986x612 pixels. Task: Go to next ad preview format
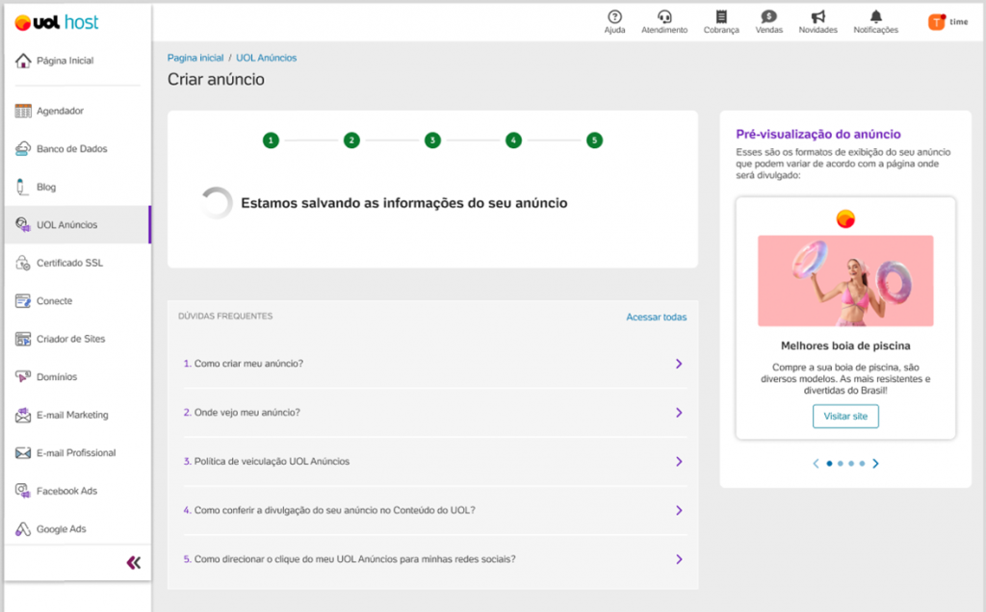(x=875, y=464)
